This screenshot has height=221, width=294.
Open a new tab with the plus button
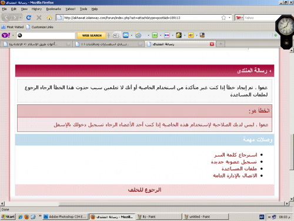(220, 44)
